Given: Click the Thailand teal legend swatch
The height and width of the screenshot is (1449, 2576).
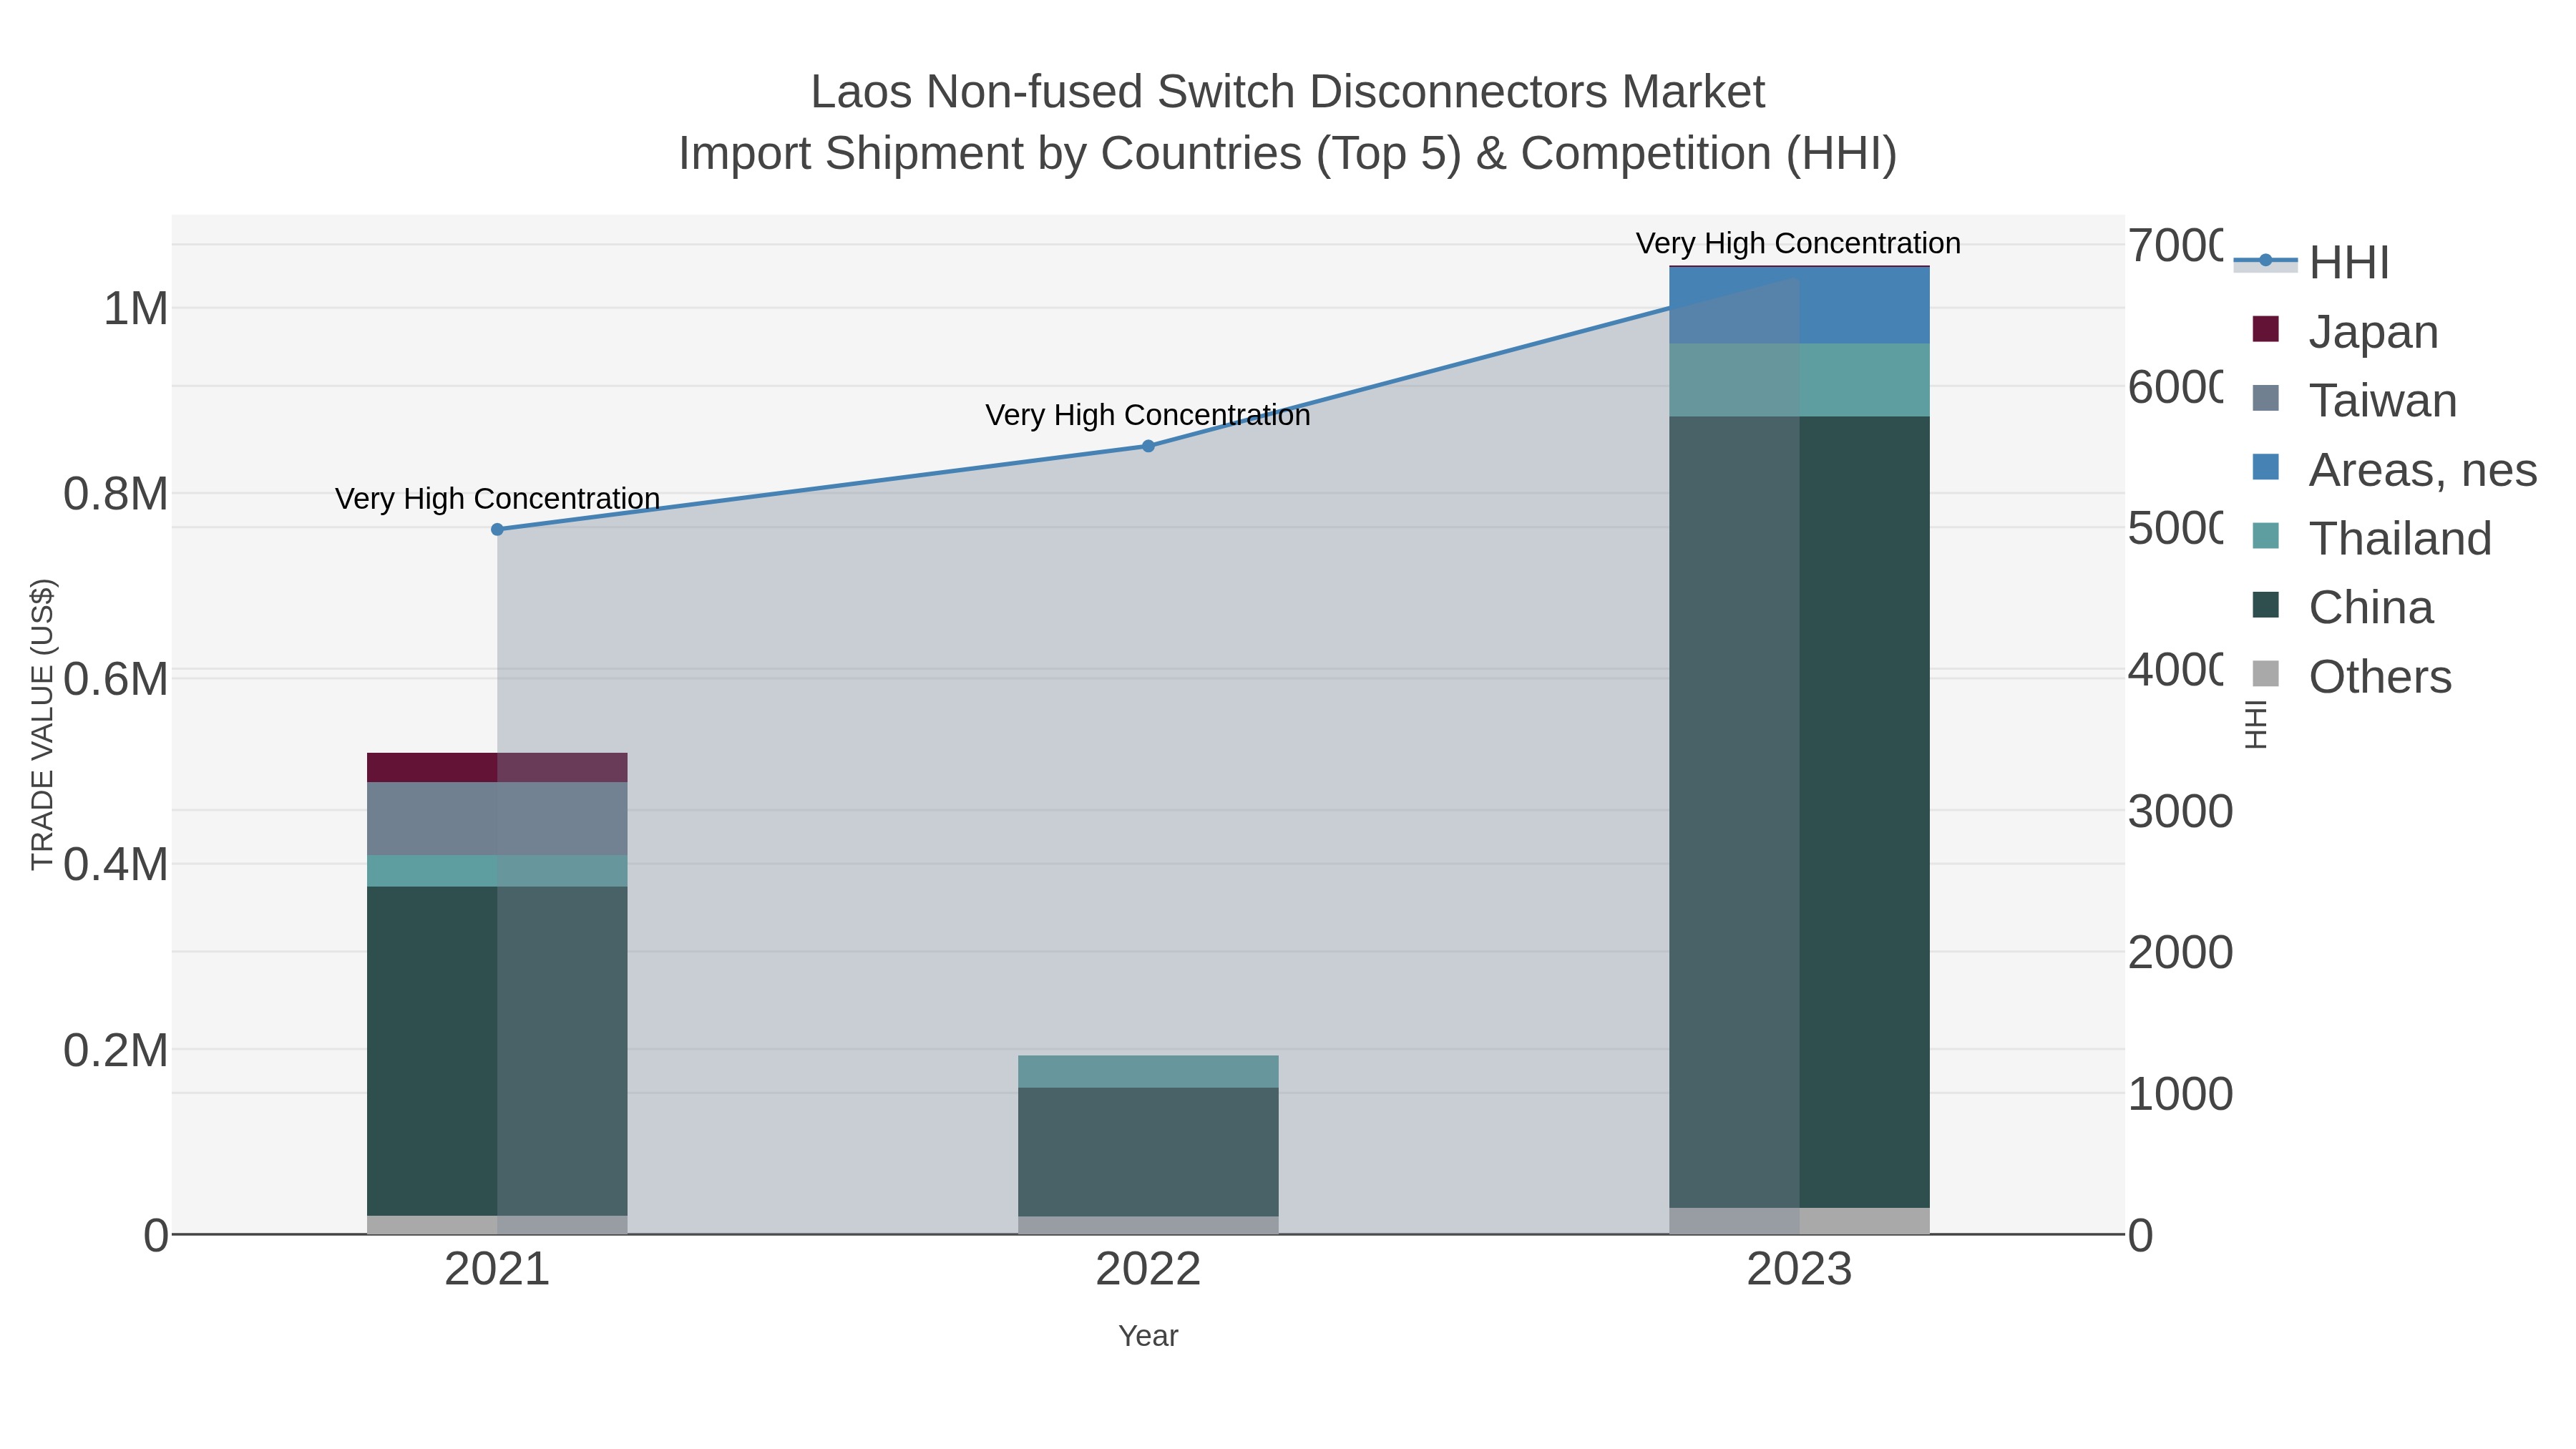Looking at the screenshot, I should pyautogui.click(x=2265, y=536).
